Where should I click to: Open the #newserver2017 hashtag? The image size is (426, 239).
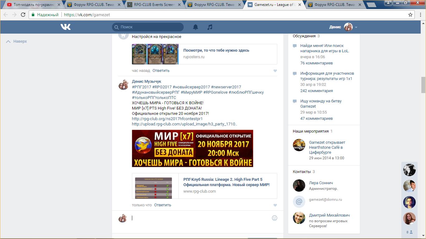pos(226,87)
